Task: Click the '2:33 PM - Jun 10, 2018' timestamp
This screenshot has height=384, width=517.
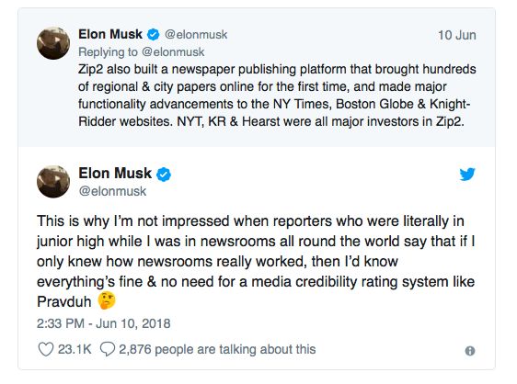Action: [104, 323]
